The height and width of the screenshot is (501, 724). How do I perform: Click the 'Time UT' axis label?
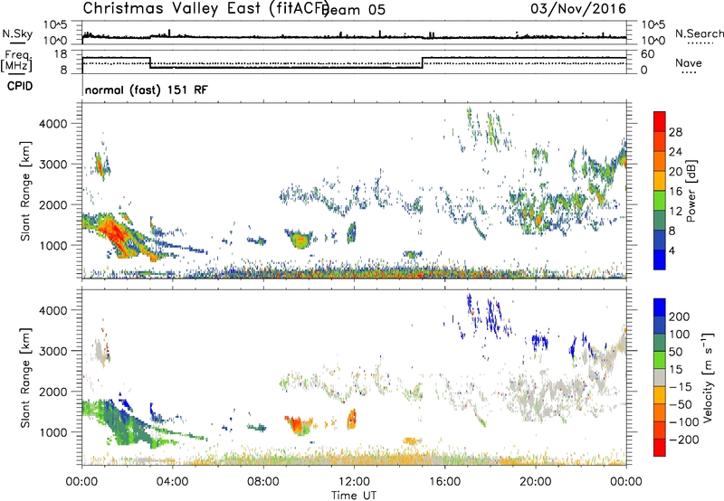tap(354, 495)
